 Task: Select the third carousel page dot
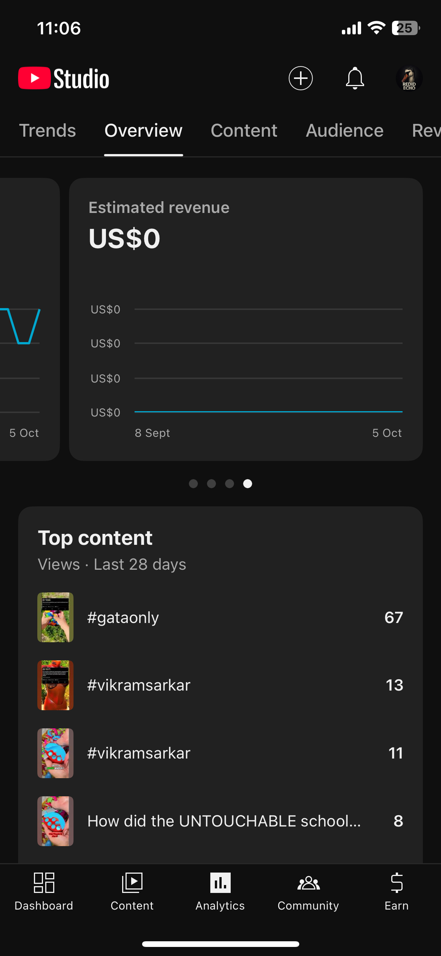[230, 484]
